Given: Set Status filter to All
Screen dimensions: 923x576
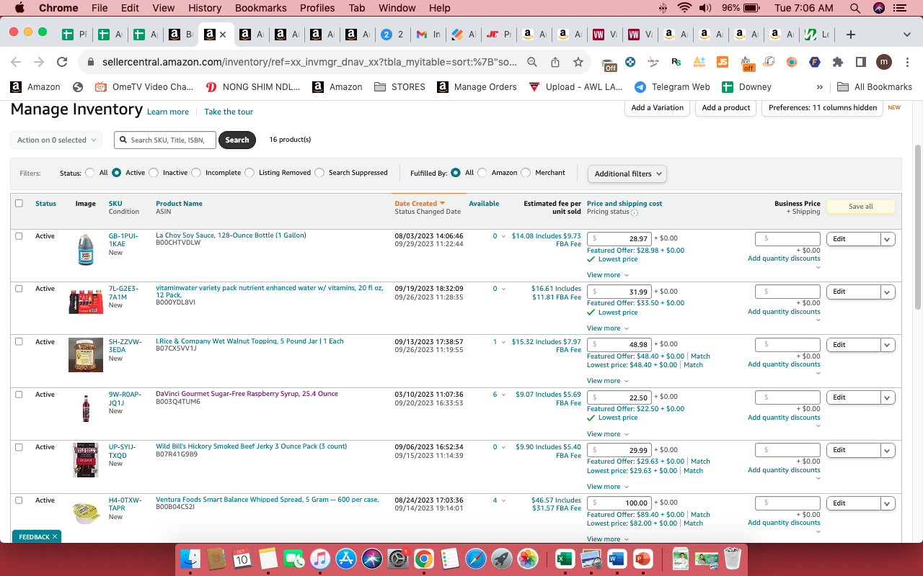Looking at the screenshot, I should tap(90, 173).
